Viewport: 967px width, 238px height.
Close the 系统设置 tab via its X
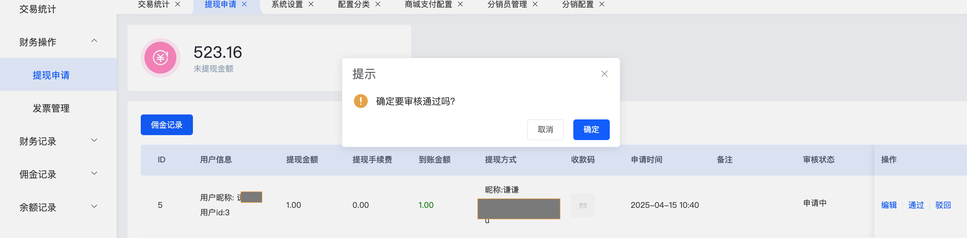[x=311, y=4]
